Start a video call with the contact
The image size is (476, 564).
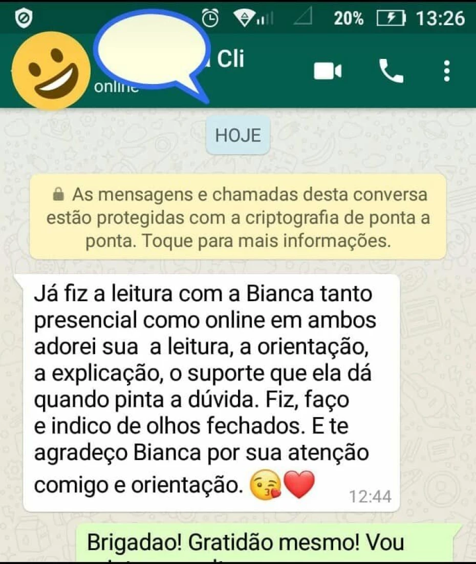click(327, 71)
